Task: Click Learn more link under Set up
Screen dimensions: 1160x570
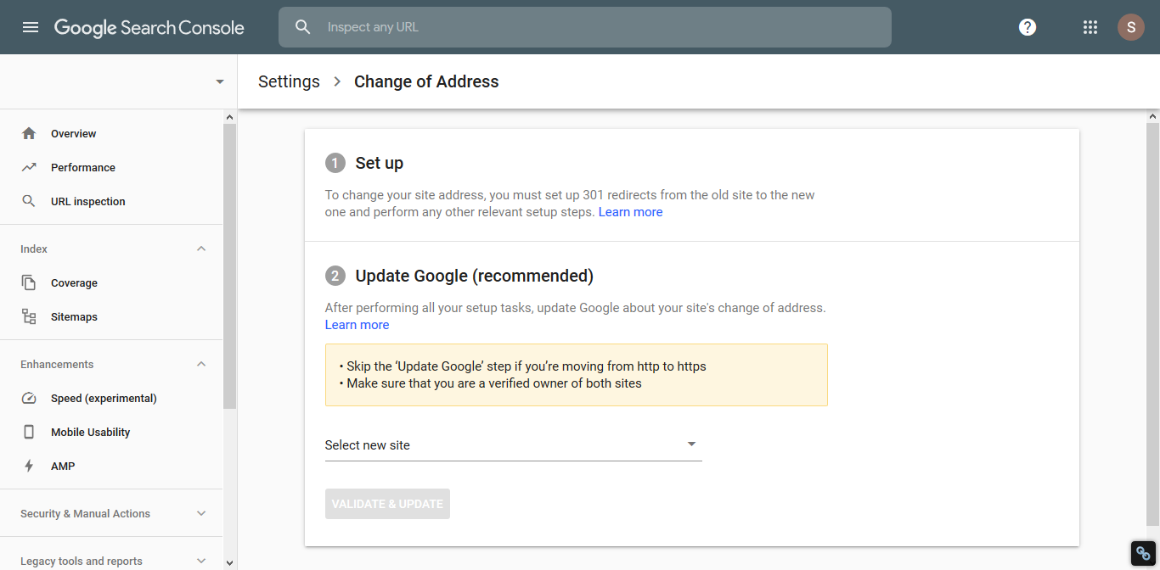Action: pos(630,212)
